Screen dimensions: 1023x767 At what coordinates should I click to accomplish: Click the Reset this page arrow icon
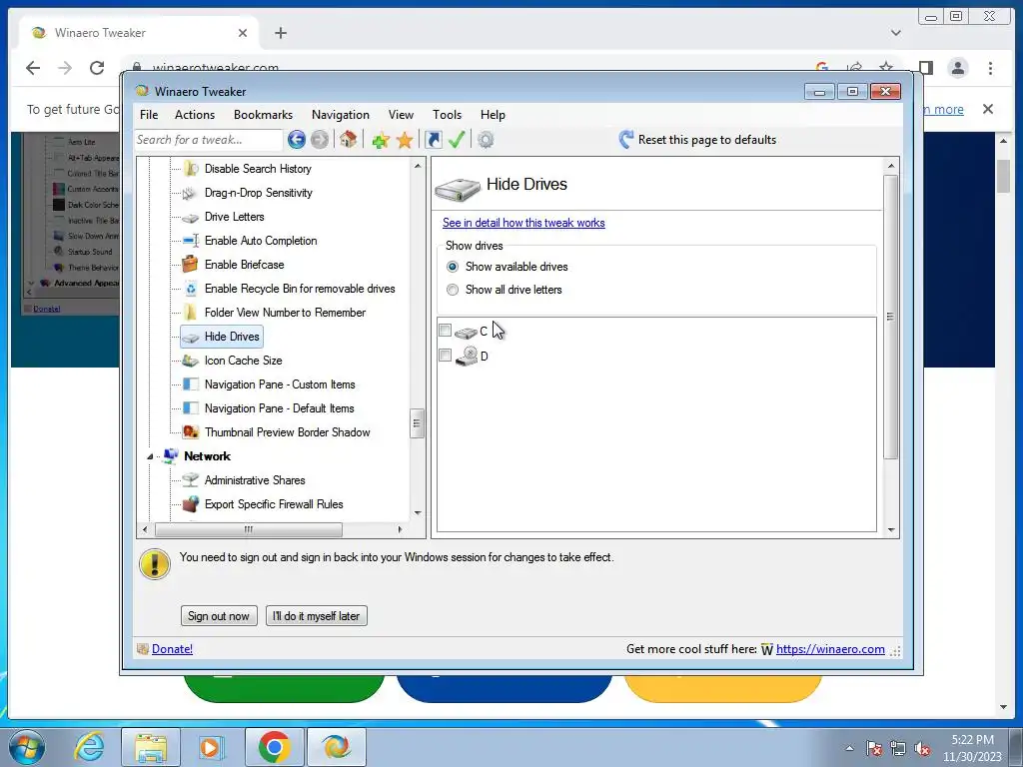coord(625,139)
